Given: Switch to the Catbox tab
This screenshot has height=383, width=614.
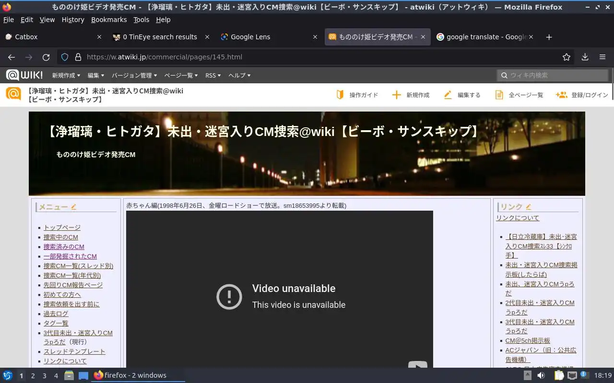Looking at the screenshot, I should (53, 37).
